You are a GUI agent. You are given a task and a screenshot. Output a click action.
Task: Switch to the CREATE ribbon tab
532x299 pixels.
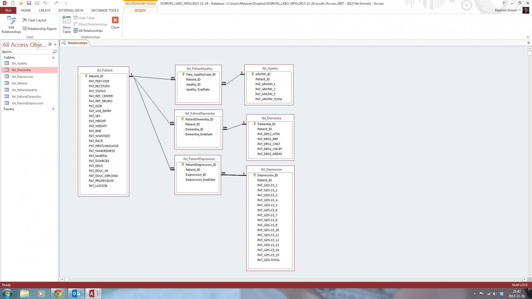pyautogui.click(x=45, y=10)
